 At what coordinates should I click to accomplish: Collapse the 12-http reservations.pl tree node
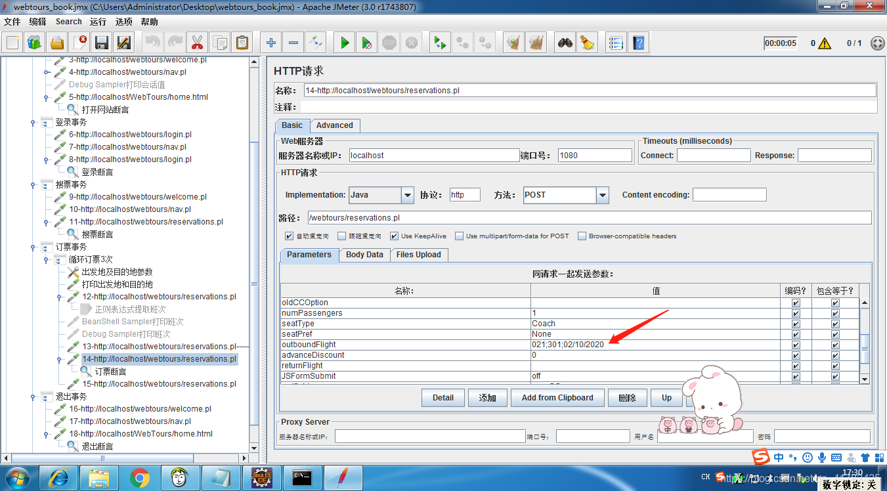click(59, 297)
